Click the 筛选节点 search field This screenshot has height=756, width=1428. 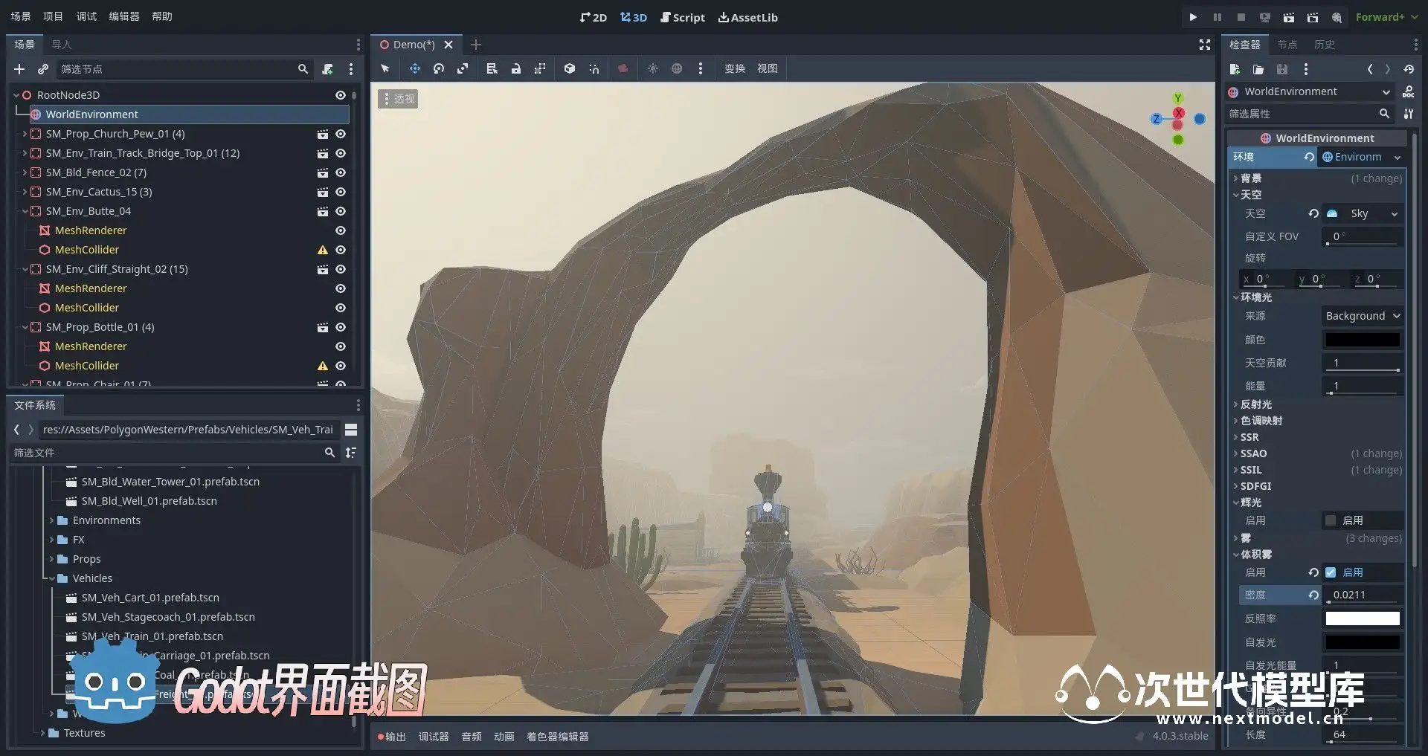pos(177,69)
